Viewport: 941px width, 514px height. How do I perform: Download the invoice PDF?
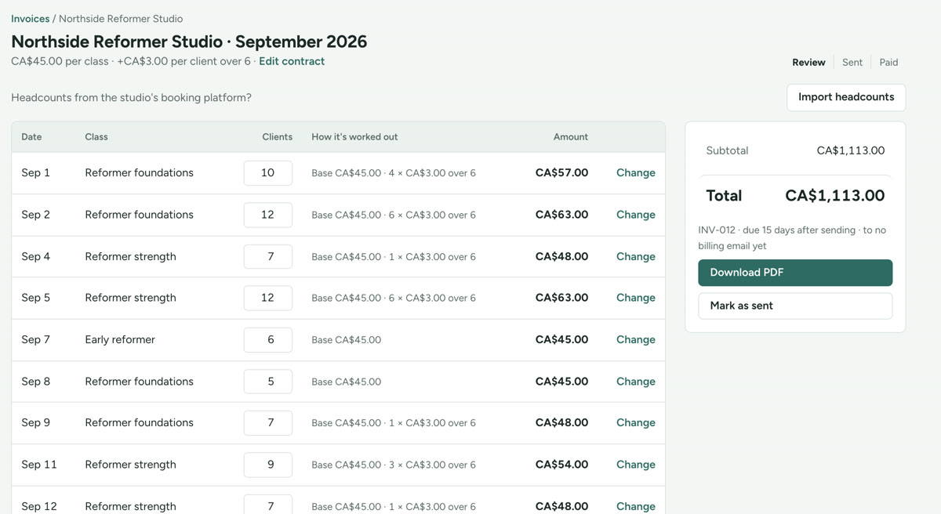[795, 273]
